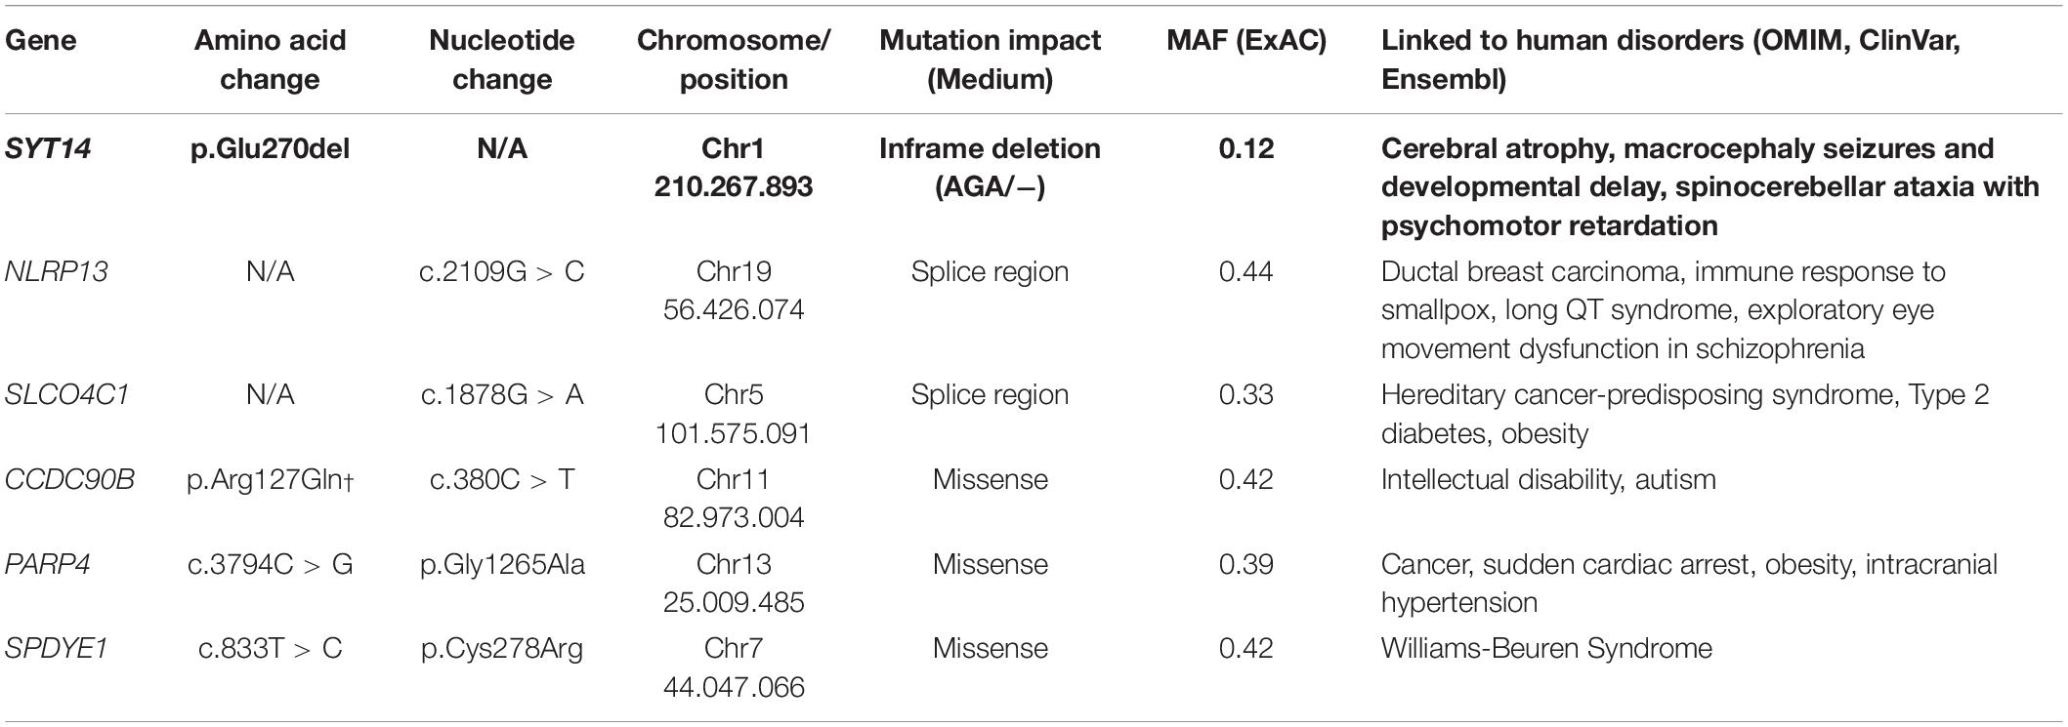Click the p.Cys278Arg cell

pos(502,649)
